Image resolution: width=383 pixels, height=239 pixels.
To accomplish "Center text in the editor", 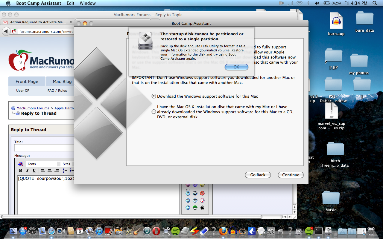I will click(50, 171).
